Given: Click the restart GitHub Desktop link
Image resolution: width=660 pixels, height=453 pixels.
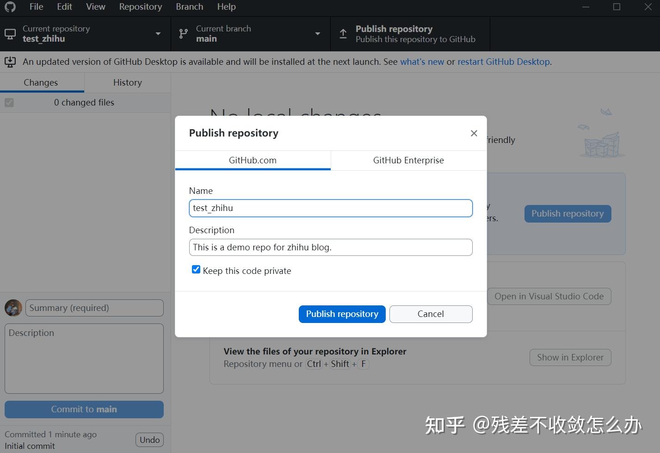Looking at the screenshot, I should coord(503,62).
